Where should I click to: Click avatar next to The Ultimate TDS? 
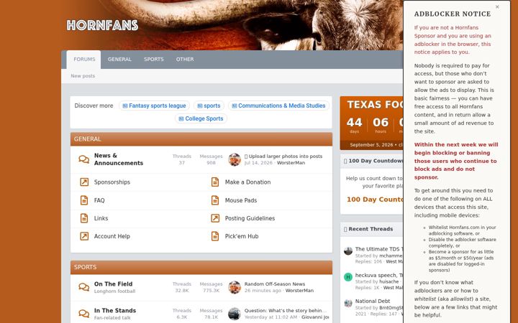point(348,251)
